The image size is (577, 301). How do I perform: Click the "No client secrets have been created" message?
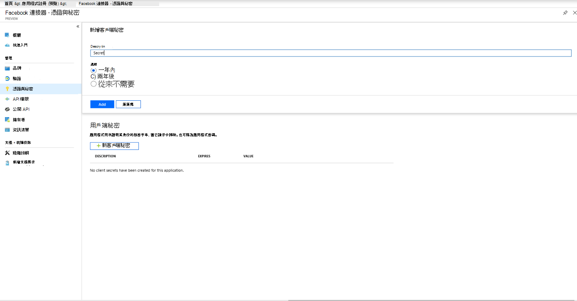click(x=137, y=170)
